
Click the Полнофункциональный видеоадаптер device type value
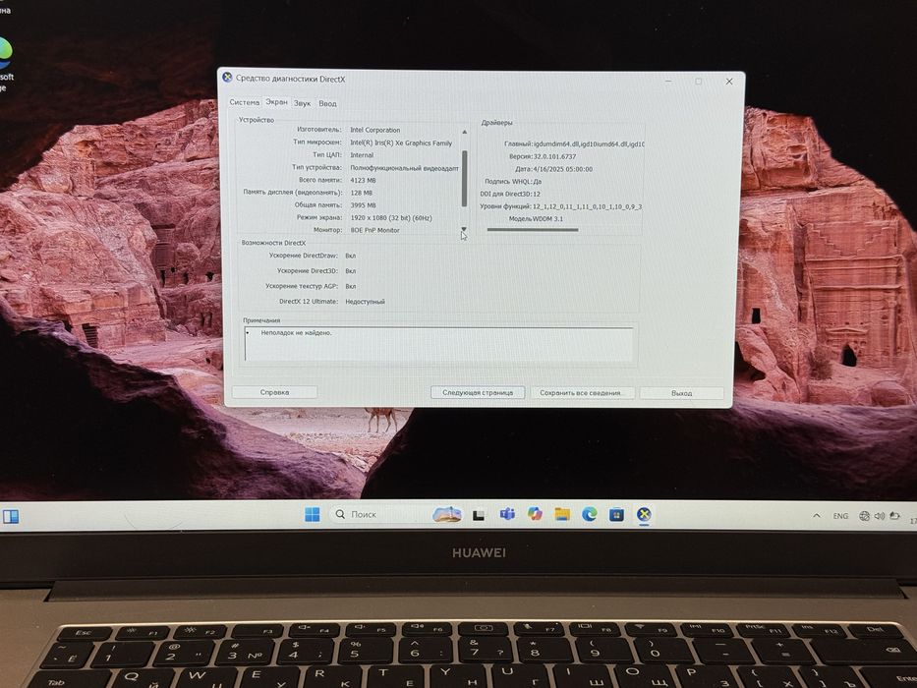(x=404, y=168)
